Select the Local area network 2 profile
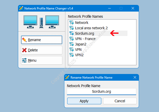This screenshot has width=159, height=112. click(x=91, y=28)
